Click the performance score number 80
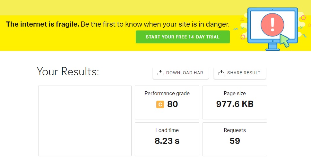 (x=172, y=104)
